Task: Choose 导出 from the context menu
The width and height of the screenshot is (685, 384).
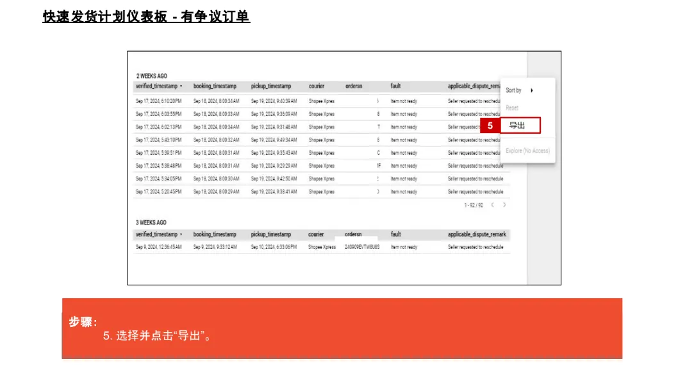Action: coord(520,125)
